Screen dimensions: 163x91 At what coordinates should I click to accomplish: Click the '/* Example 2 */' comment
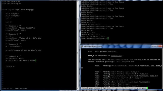click(13, 34)
